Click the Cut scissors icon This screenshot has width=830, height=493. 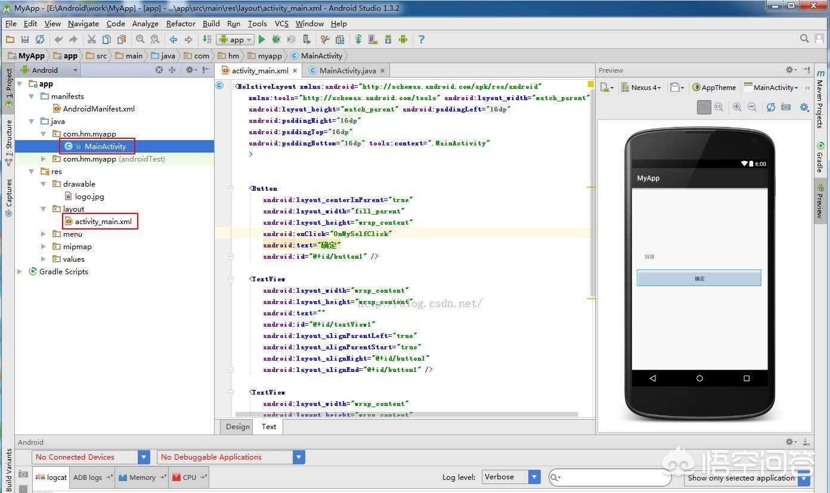[91, 39]
